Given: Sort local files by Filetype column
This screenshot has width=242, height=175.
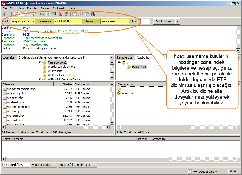Looking at the screenshot, I should point(91,84).
